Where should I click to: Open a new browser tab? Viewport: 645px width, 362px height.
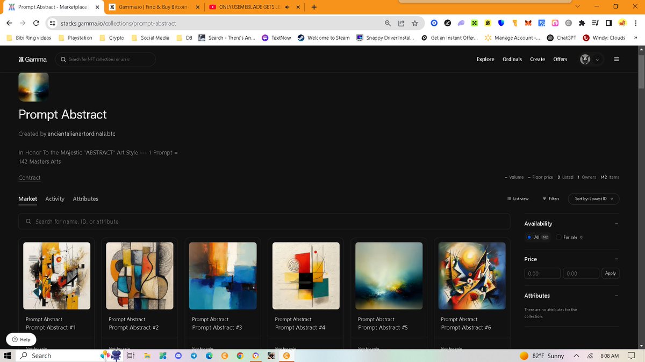tap(313, 7)
